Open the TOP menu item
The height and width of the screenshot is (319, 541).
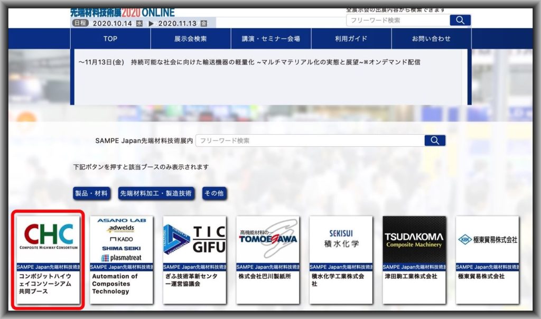110,39
